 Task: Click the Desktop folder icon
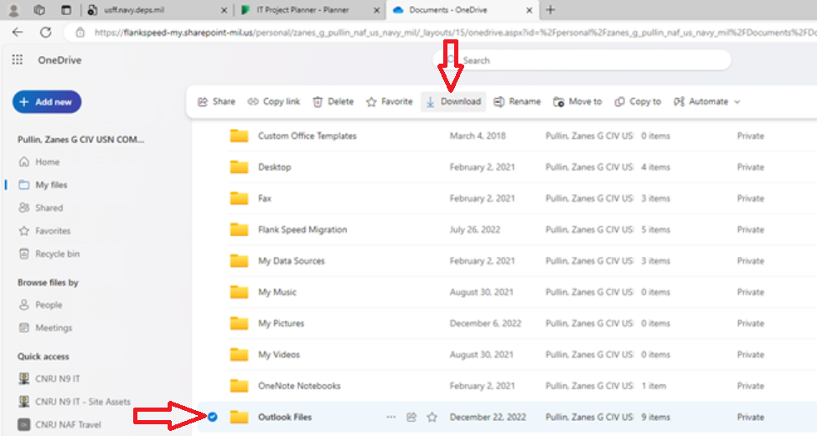(239, 167)
